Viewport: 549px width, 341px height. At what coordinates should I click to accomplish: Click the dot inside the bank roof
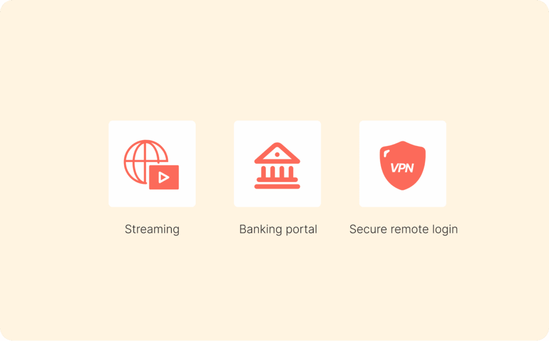(x=277, y=155)
